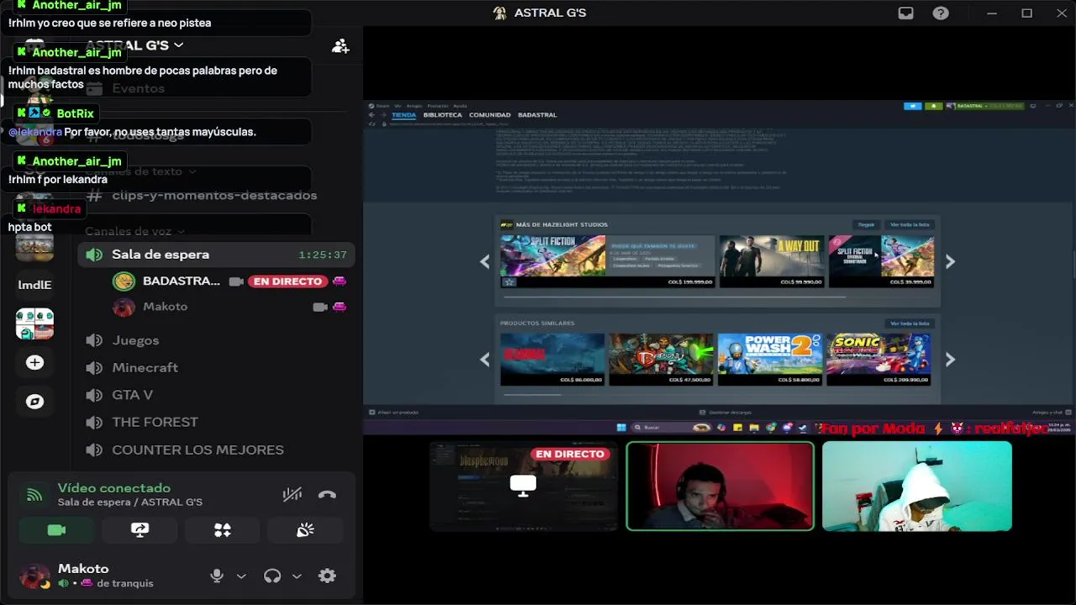Open the BADASTRAL tab in Steam stream
This screenshot has height=605, width=1076.
pos(537,115)
